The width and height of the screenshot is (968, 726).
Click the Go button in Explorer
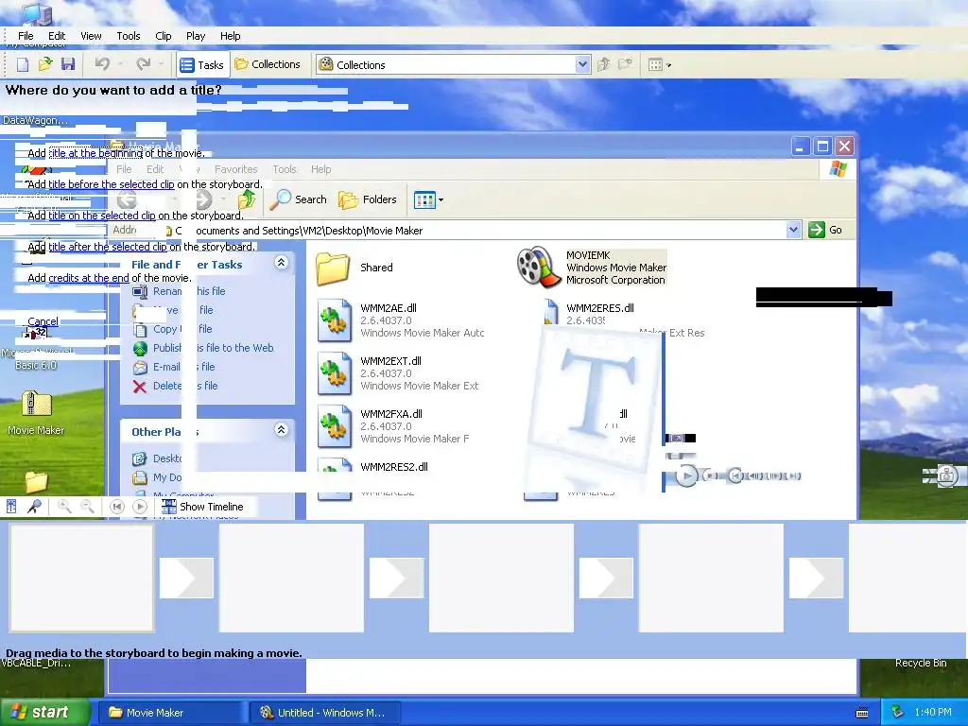pyautogui.click(x=826, y=230)
